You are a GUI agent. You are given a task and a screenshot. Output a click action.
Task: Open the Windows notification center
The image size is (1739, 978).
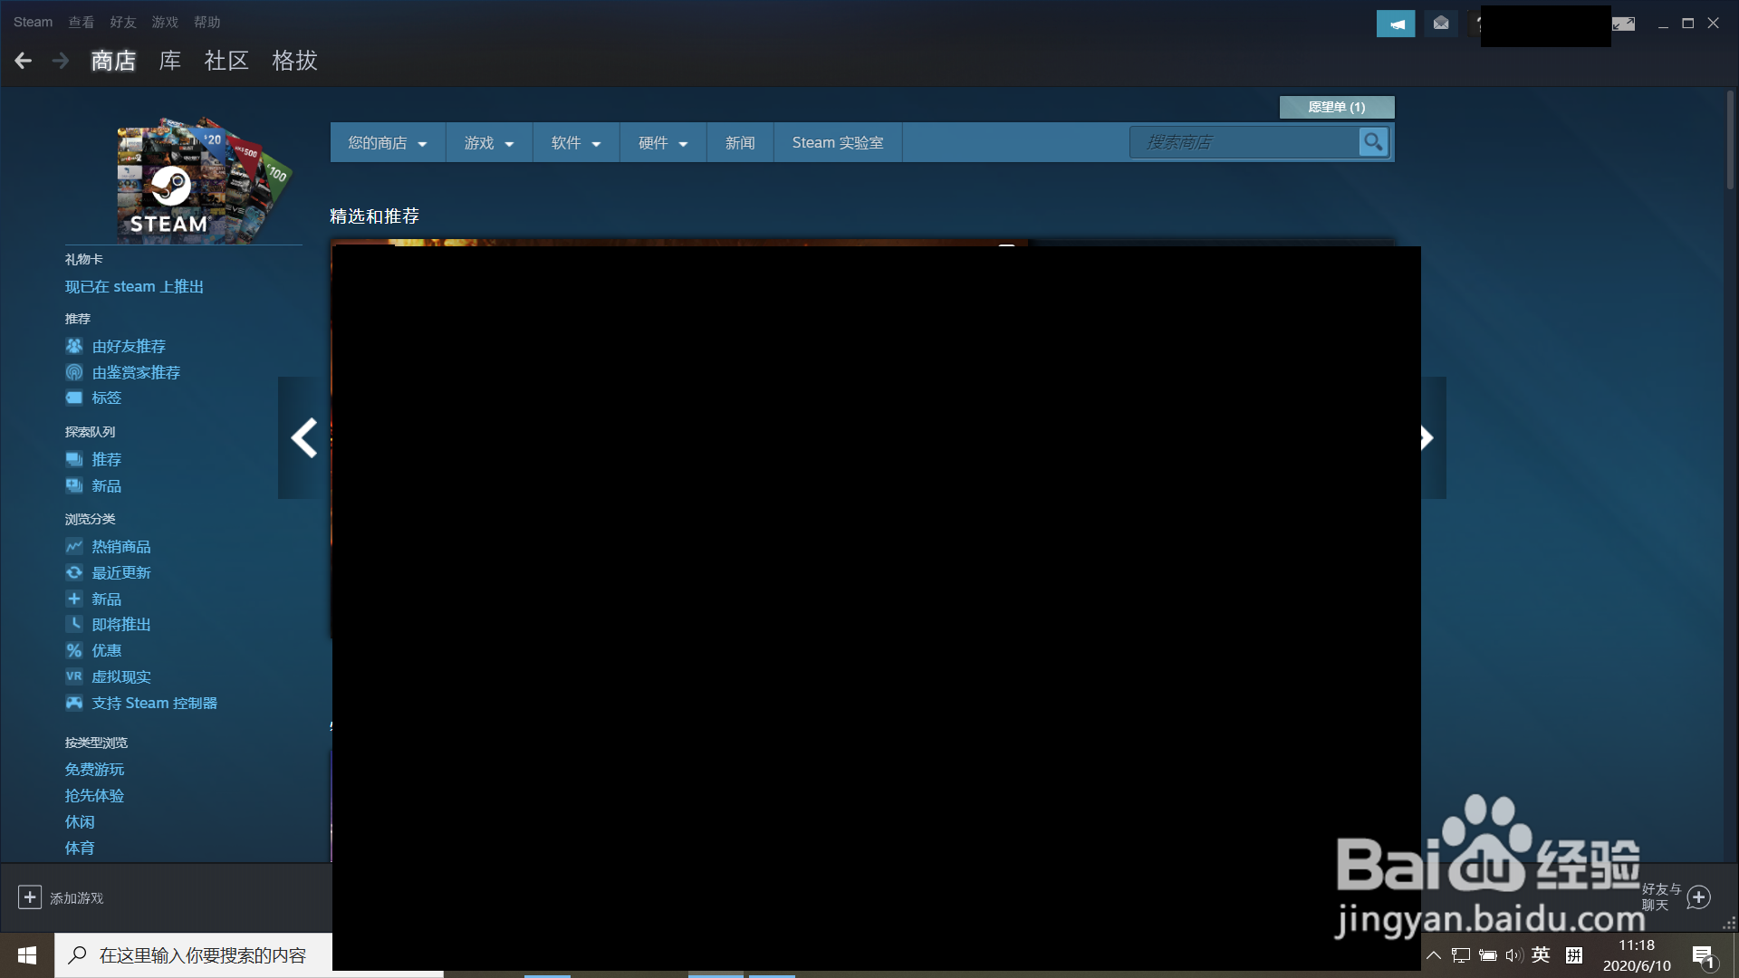click(x=1703, y=955)
